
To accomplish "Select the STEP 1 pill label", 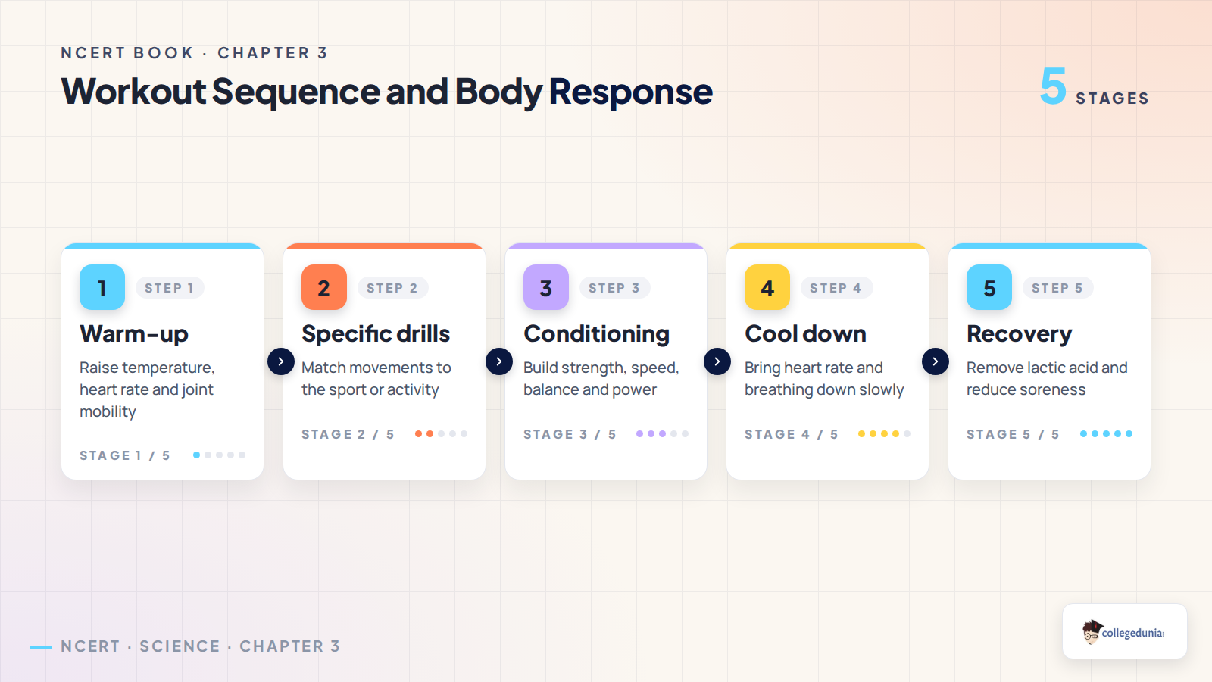I will tap(170, 288).
